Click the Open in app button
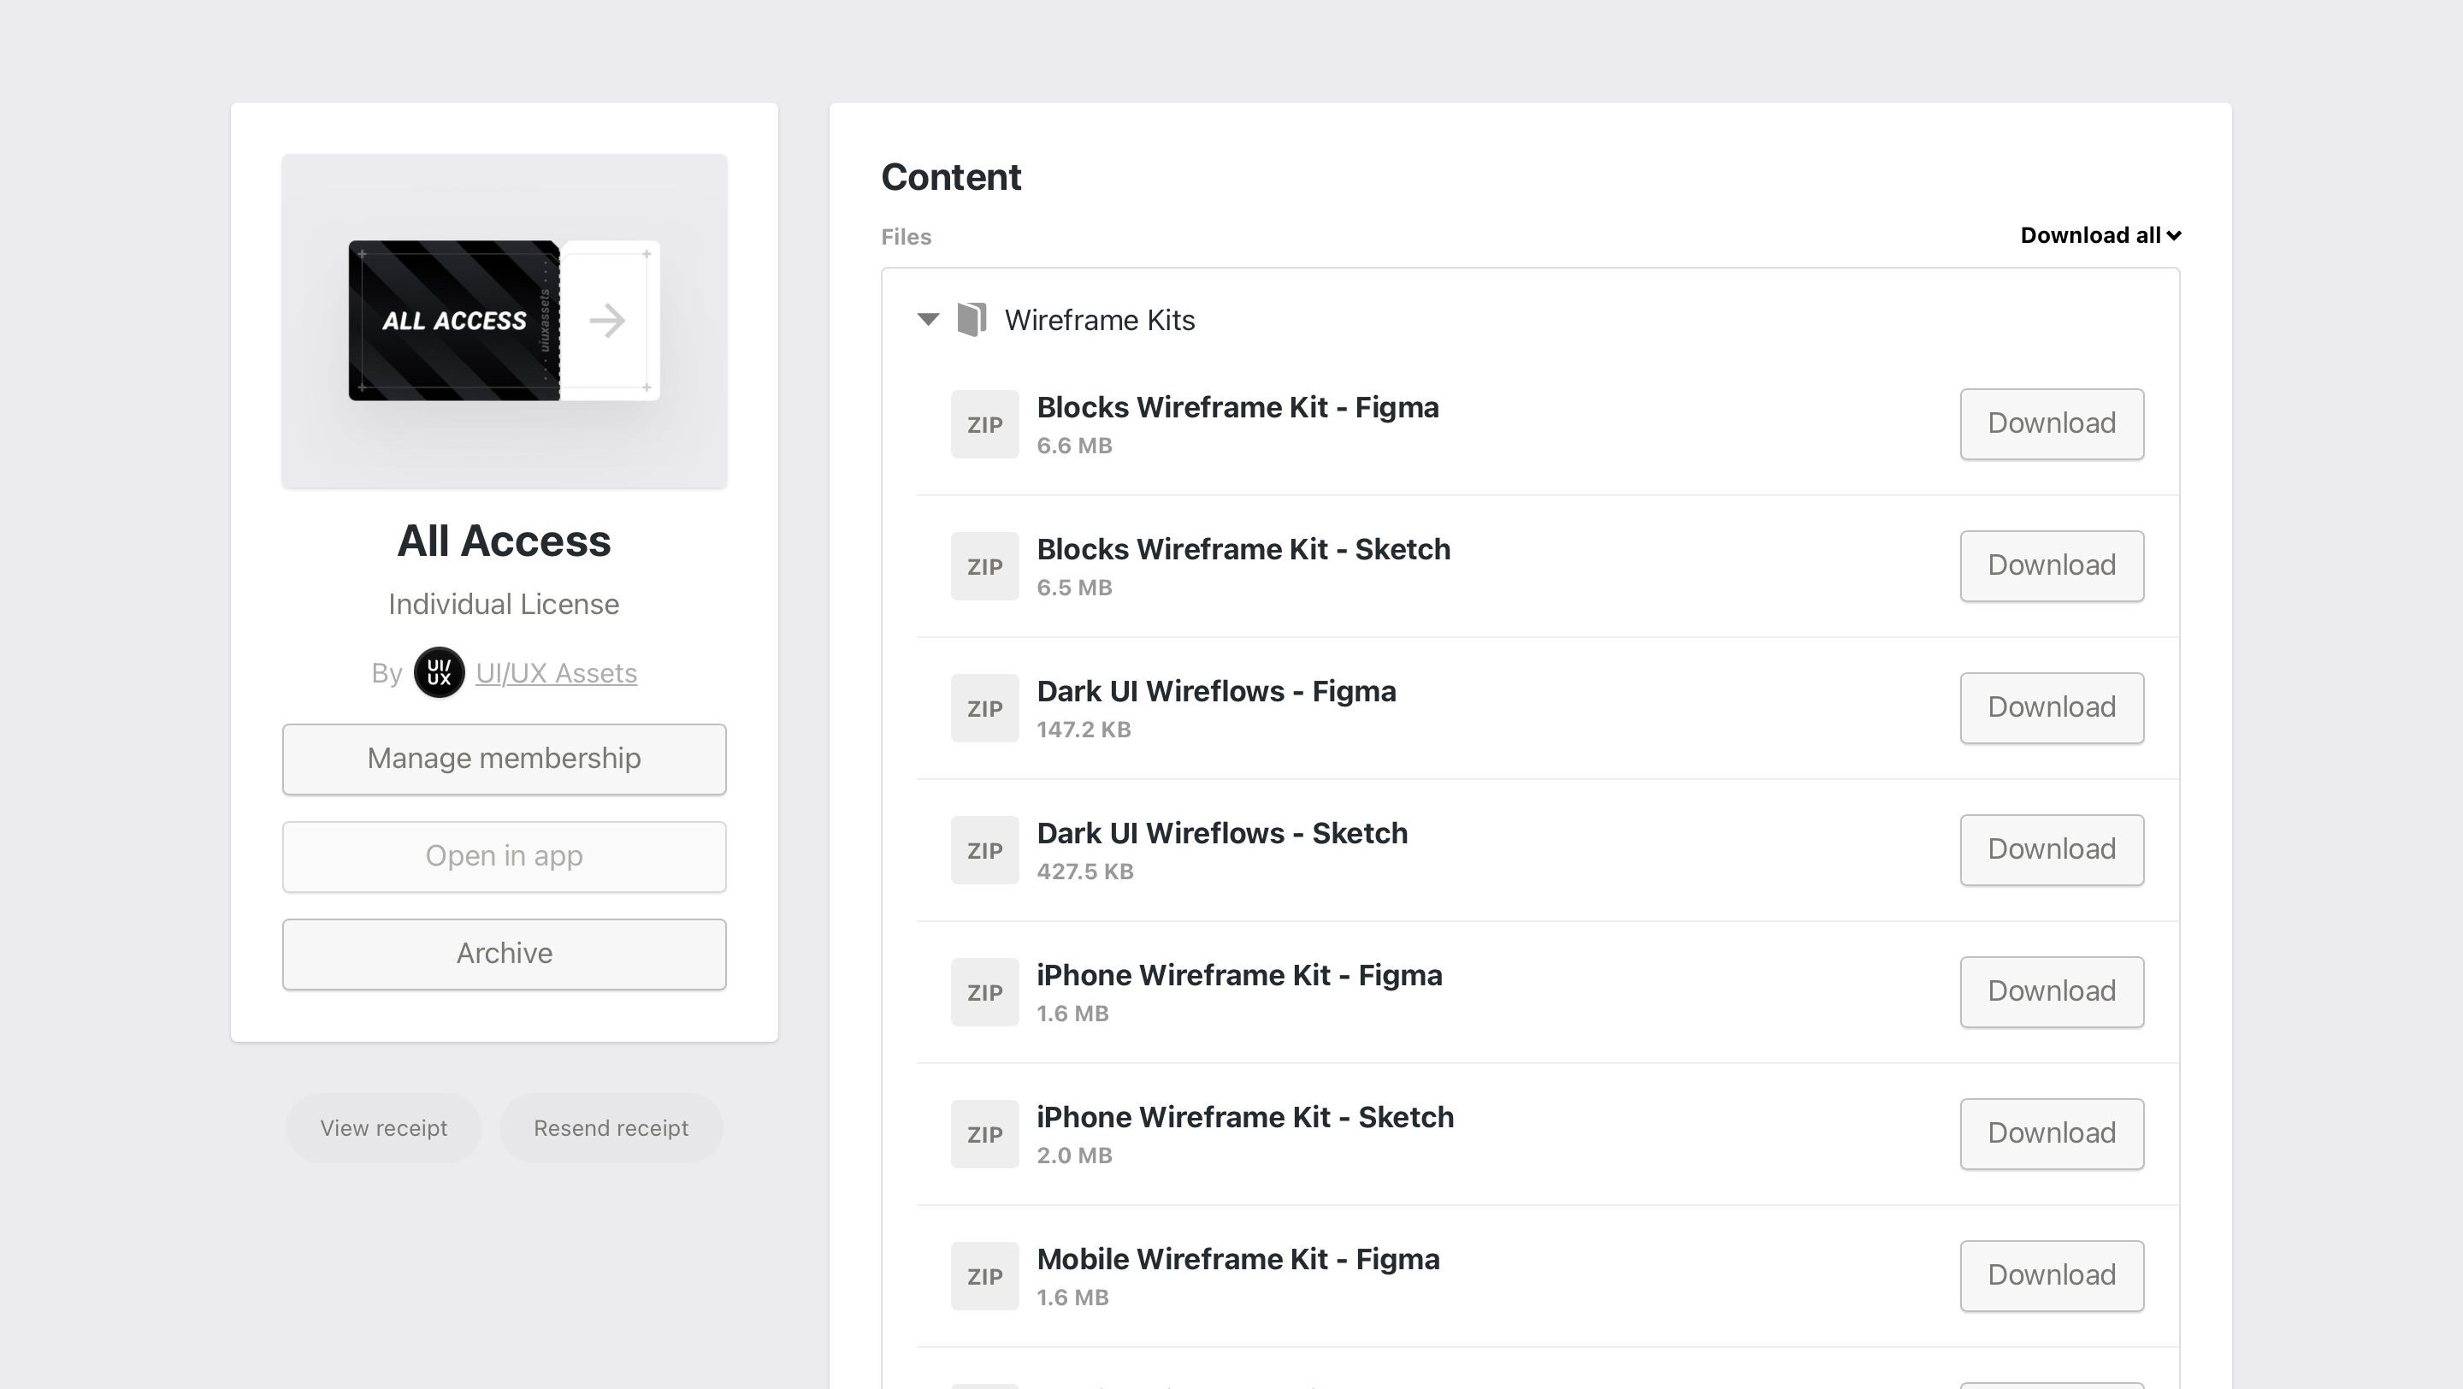The width and height of the screenshot is (2463, 1389). point(504,855)
